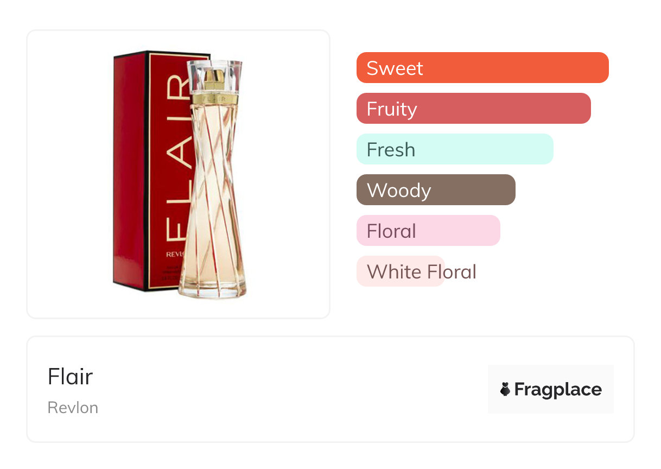
Task: Click the Fruity label text
Action: click(x=392, y=109)
